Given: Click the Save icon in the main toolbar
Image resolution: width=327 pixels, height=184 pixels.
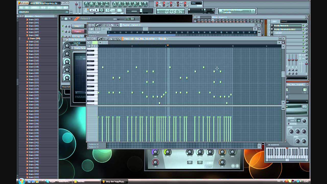Looking at the screenshot, I should coord(125,4).
